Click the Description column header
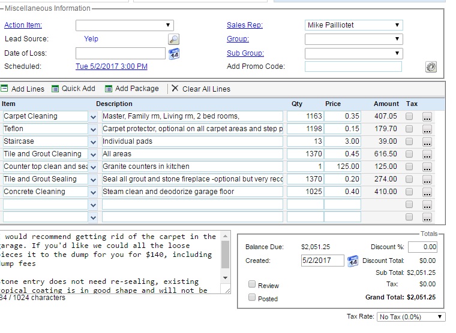The height and width of the screenshot is (333, 456). pos(114,104)
